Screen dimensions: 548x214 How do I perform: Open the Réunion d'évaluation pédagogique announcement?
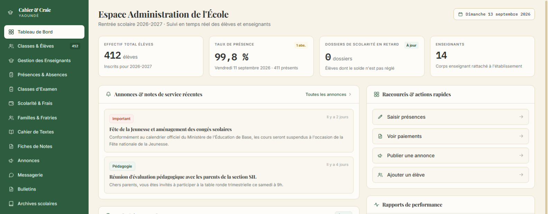[229, 175]
